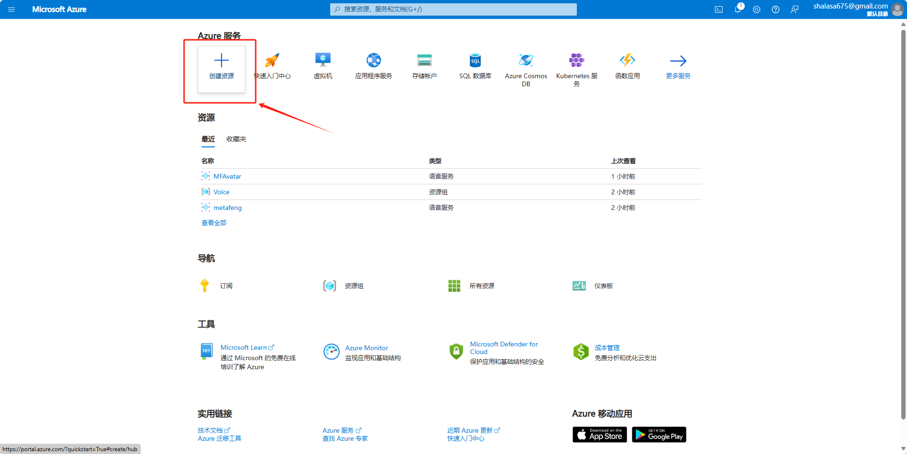Open the Recent Azure updates link

[x=473, y=430]
